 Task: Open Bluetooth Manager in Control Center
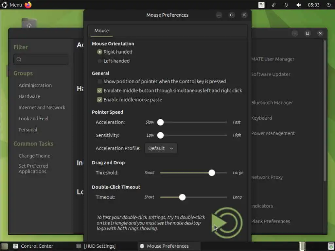[272, 103]
